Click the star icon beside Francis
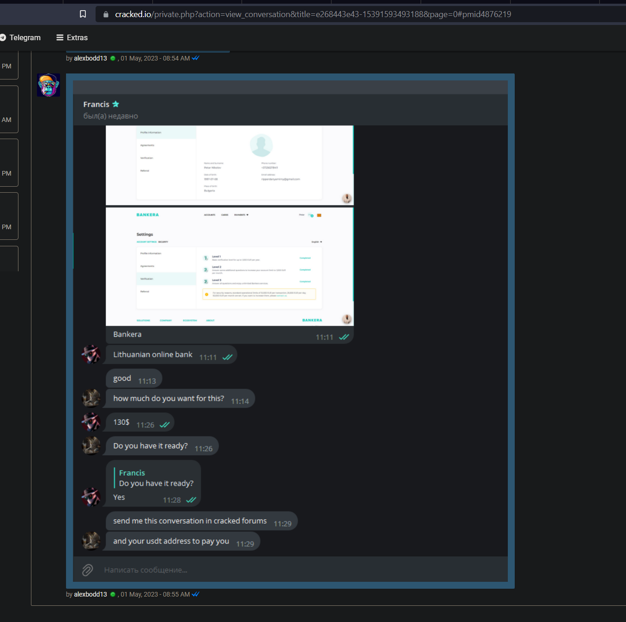This screenshot has height=622, width=626. pyautogui.click(x=116, y=104)
